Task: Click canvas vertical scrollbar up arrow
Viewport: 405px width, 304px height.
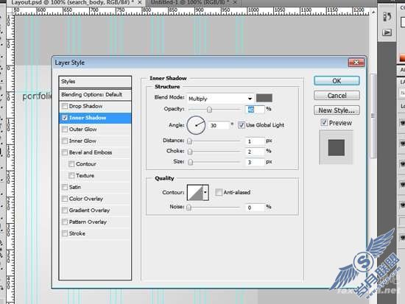Action: [x=373, y=12]
